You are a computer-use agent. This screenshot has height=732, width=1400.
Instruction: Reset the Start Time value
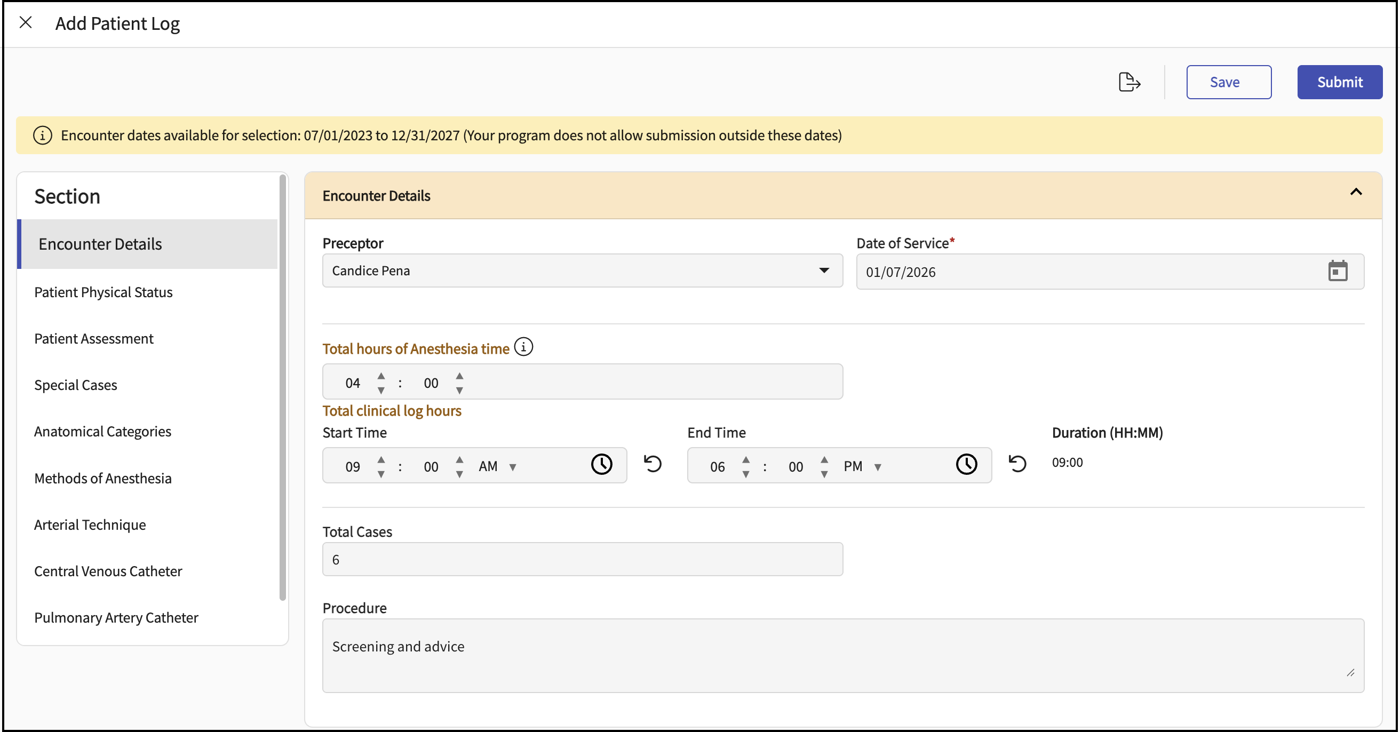(x=652, y=464)
